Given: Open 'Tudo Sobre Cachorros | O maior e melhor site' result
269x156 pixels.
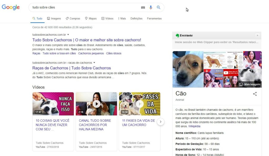Looking at the screenshot, I should 87,40.
